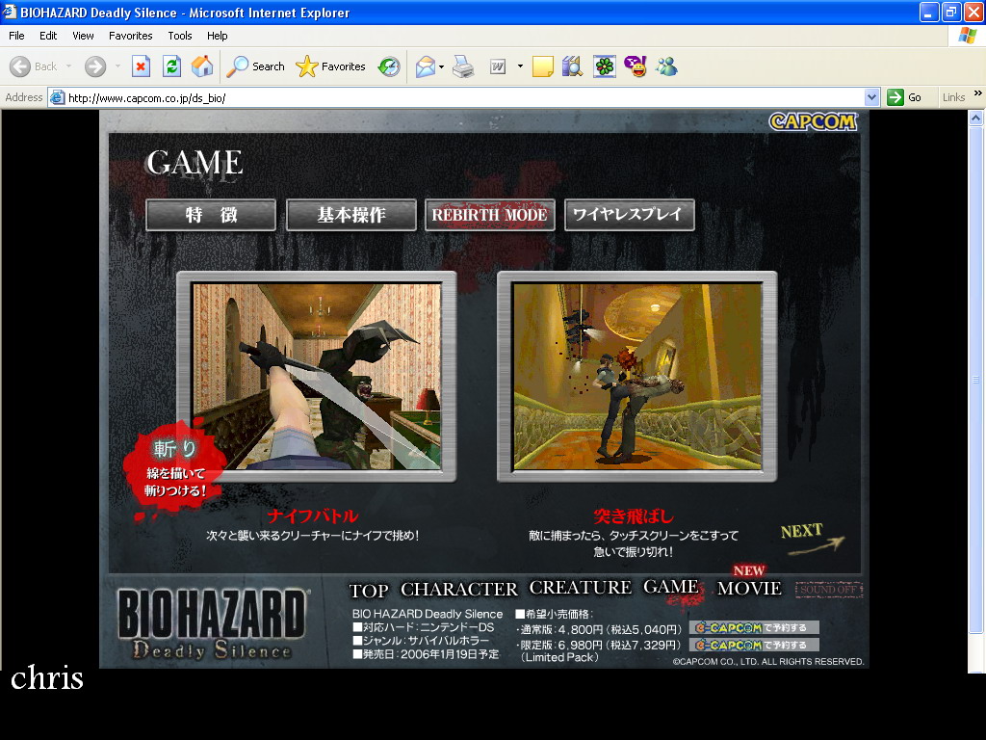Open the Tools menu
Screen dimensions: 986x740
pos(180,36)
